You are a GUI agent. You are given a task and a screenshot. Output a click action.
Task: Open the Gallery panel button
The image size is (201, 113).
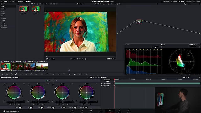[4, 1]
